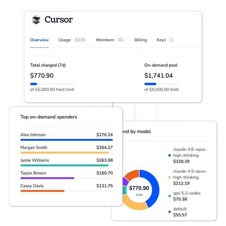Viewport: 226px width, 226px height.
Task: Select the Keys tab
Action: [x=161, y=40]
